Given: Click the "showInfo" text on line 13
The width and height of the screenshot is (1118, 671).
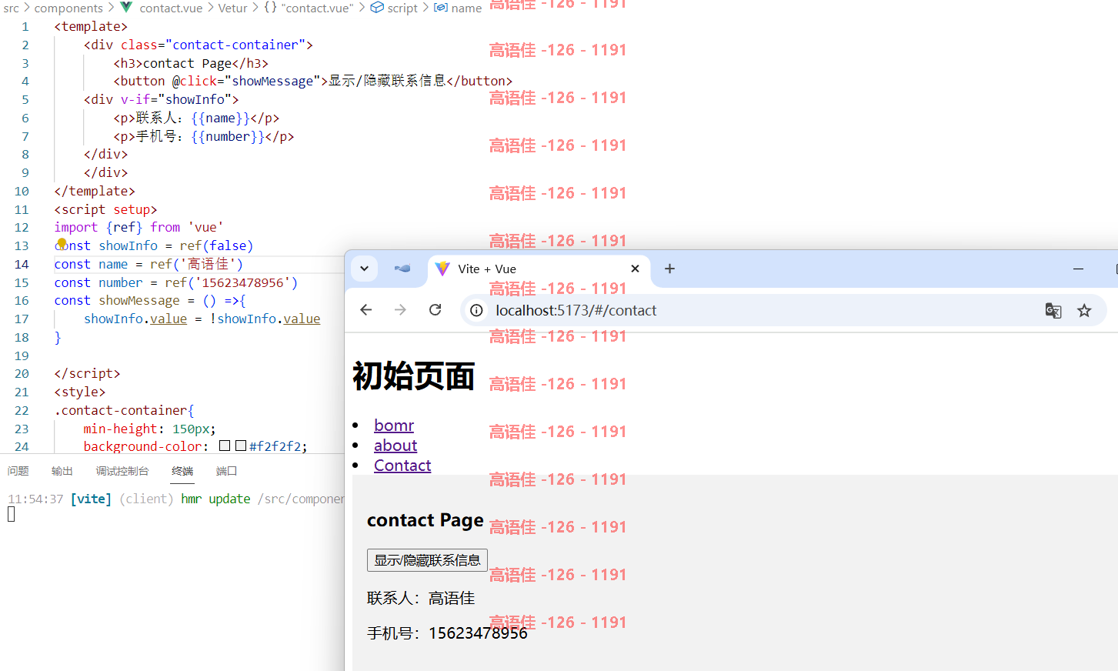Looking at the screenshot, I should pyautogui.click(x=128, y=245).
